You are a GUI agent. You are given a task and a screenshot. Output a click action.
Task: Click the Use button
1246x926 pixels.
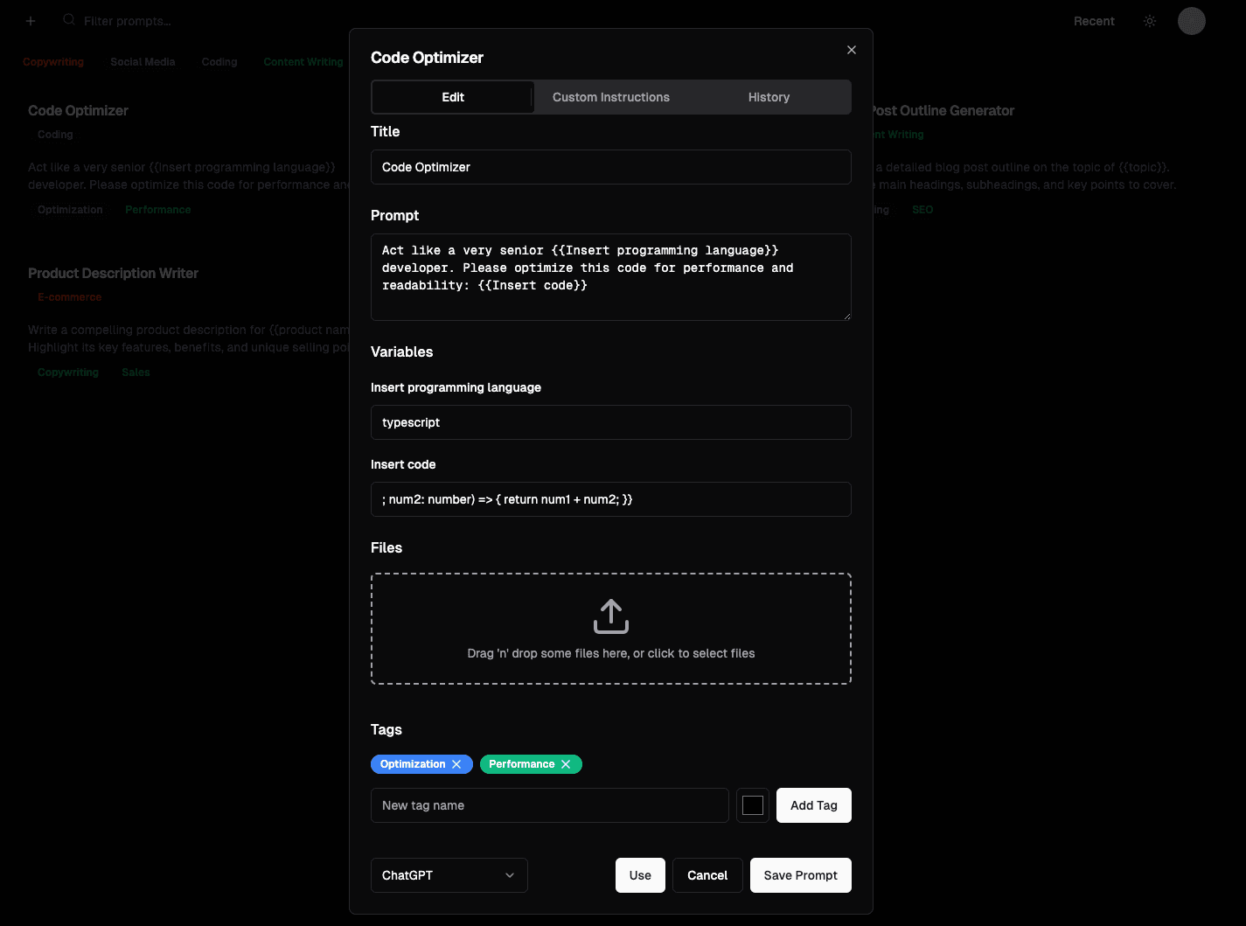click(640, 875)
